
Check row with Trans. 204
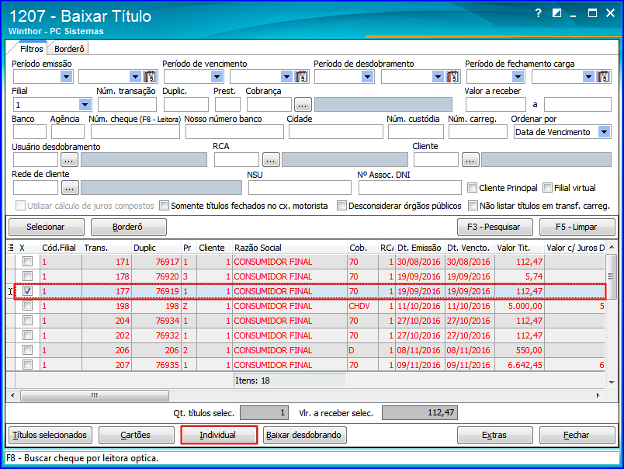[27, 321]
